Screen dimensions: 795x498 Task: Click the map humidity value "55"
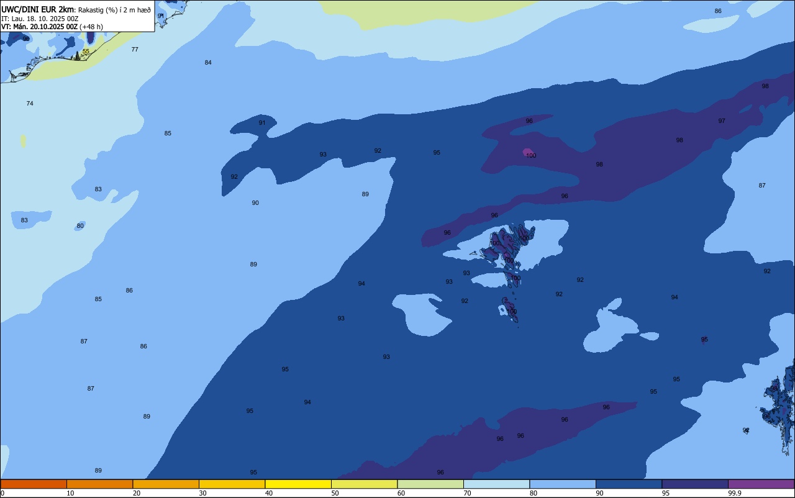coord(86,52)
